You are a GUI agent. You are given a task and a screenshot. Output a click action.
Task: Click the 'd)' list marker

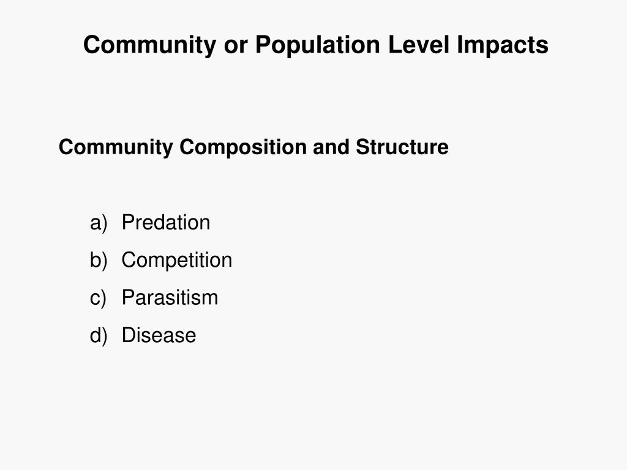(x=99, y=336)
